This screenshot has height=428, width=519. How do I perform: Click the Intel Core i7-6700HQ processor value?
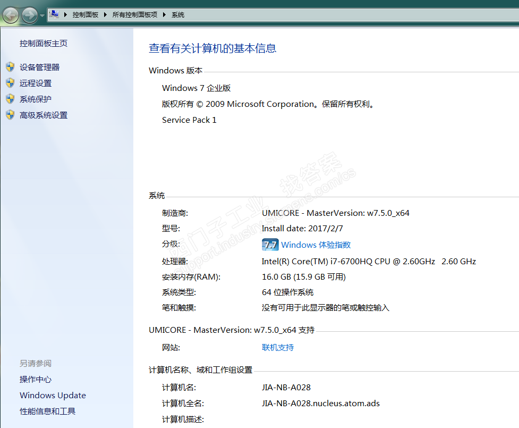[x=369, y=262]
